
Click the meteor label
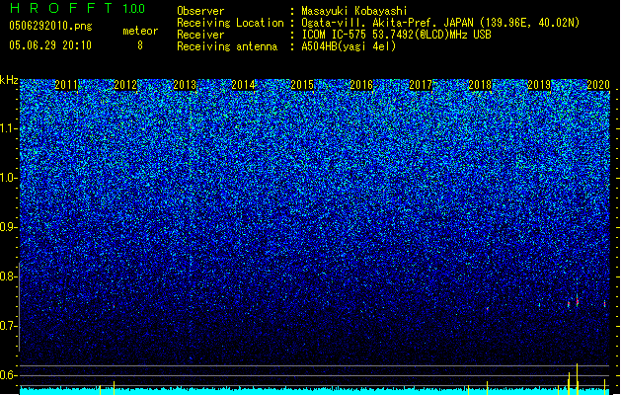(140, 31)
